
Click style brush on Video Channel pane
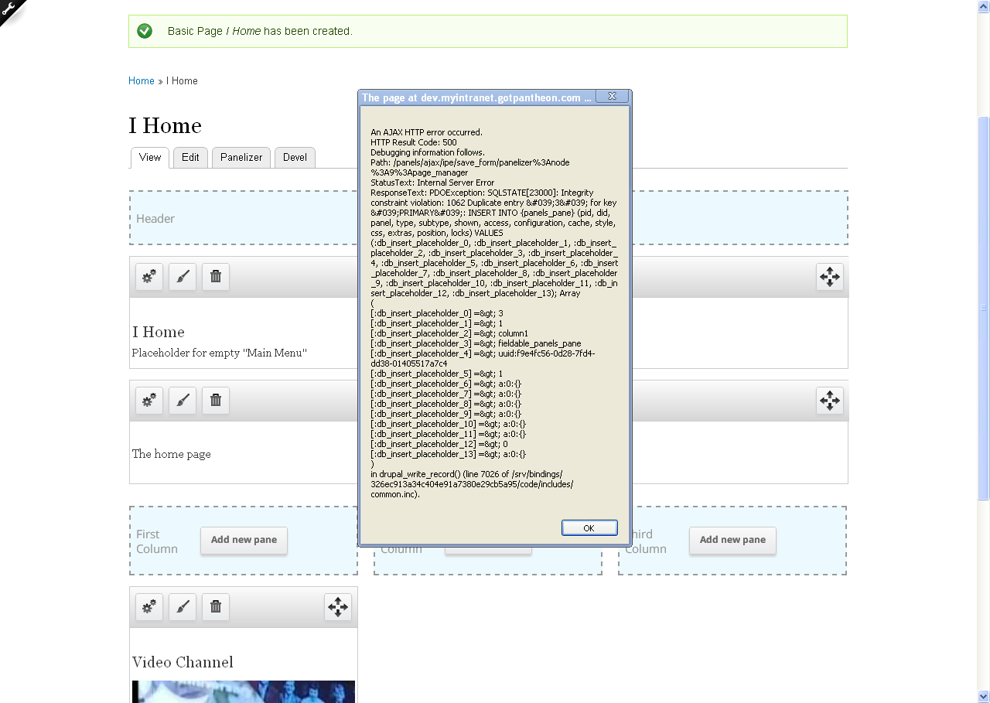pos(183,607)
